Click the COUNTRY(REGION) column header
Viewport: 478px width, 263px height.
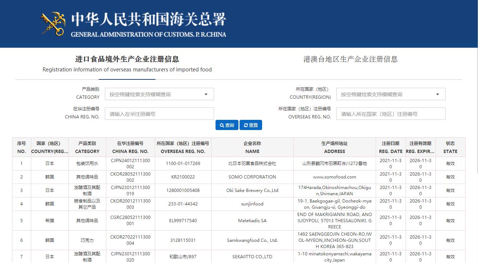[x=50, y=147]
